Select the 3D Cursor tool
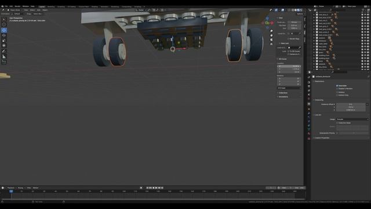The image size is (371, 209). (x=4, y=24)
